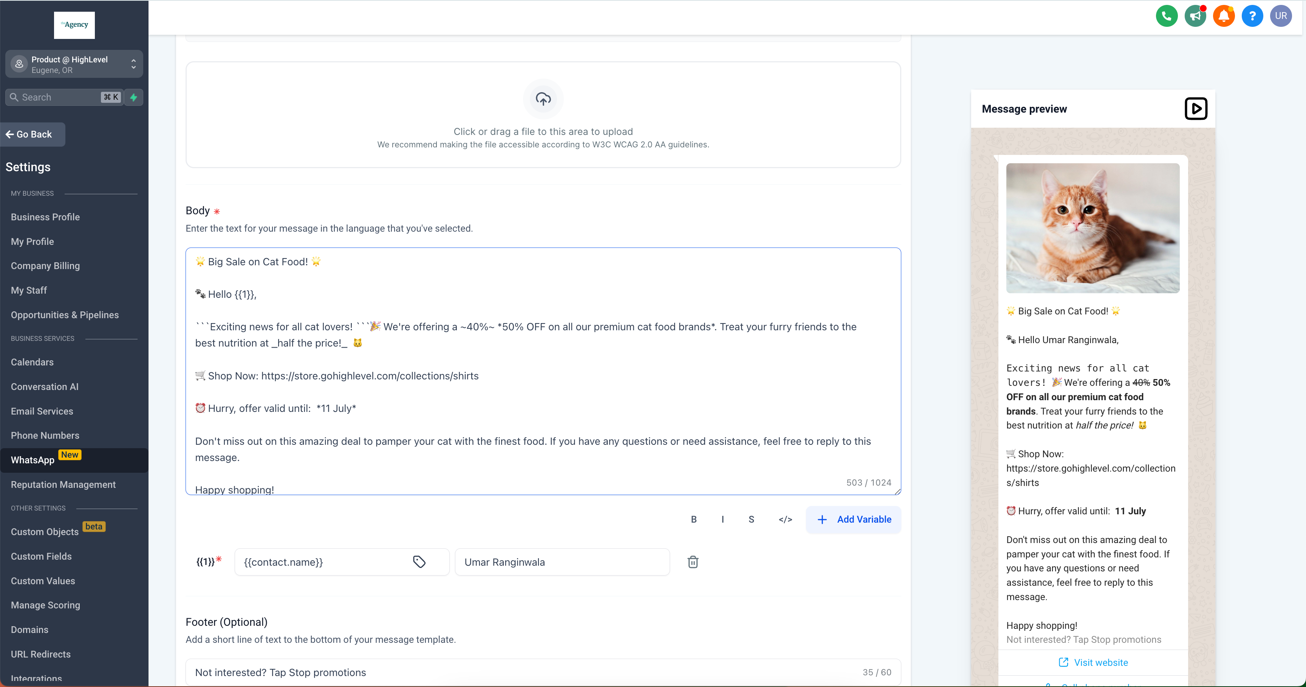Select the WhatsApp menu item

(x=74, y=460)
